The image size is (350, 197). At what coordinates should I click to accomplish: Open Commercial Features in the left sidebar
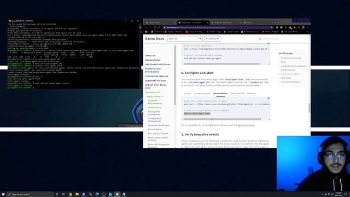click(x=156, y=76)
